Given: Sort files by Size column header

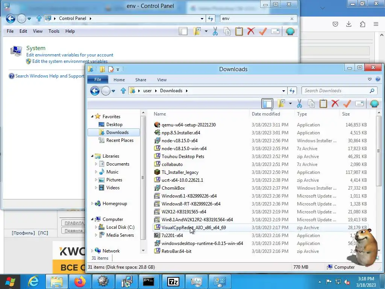Looking at the screenshot, I should tap(346, 114).
